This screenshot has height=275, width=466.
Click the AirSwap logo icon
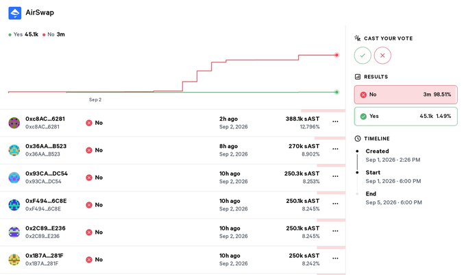[x=15, y=13]
